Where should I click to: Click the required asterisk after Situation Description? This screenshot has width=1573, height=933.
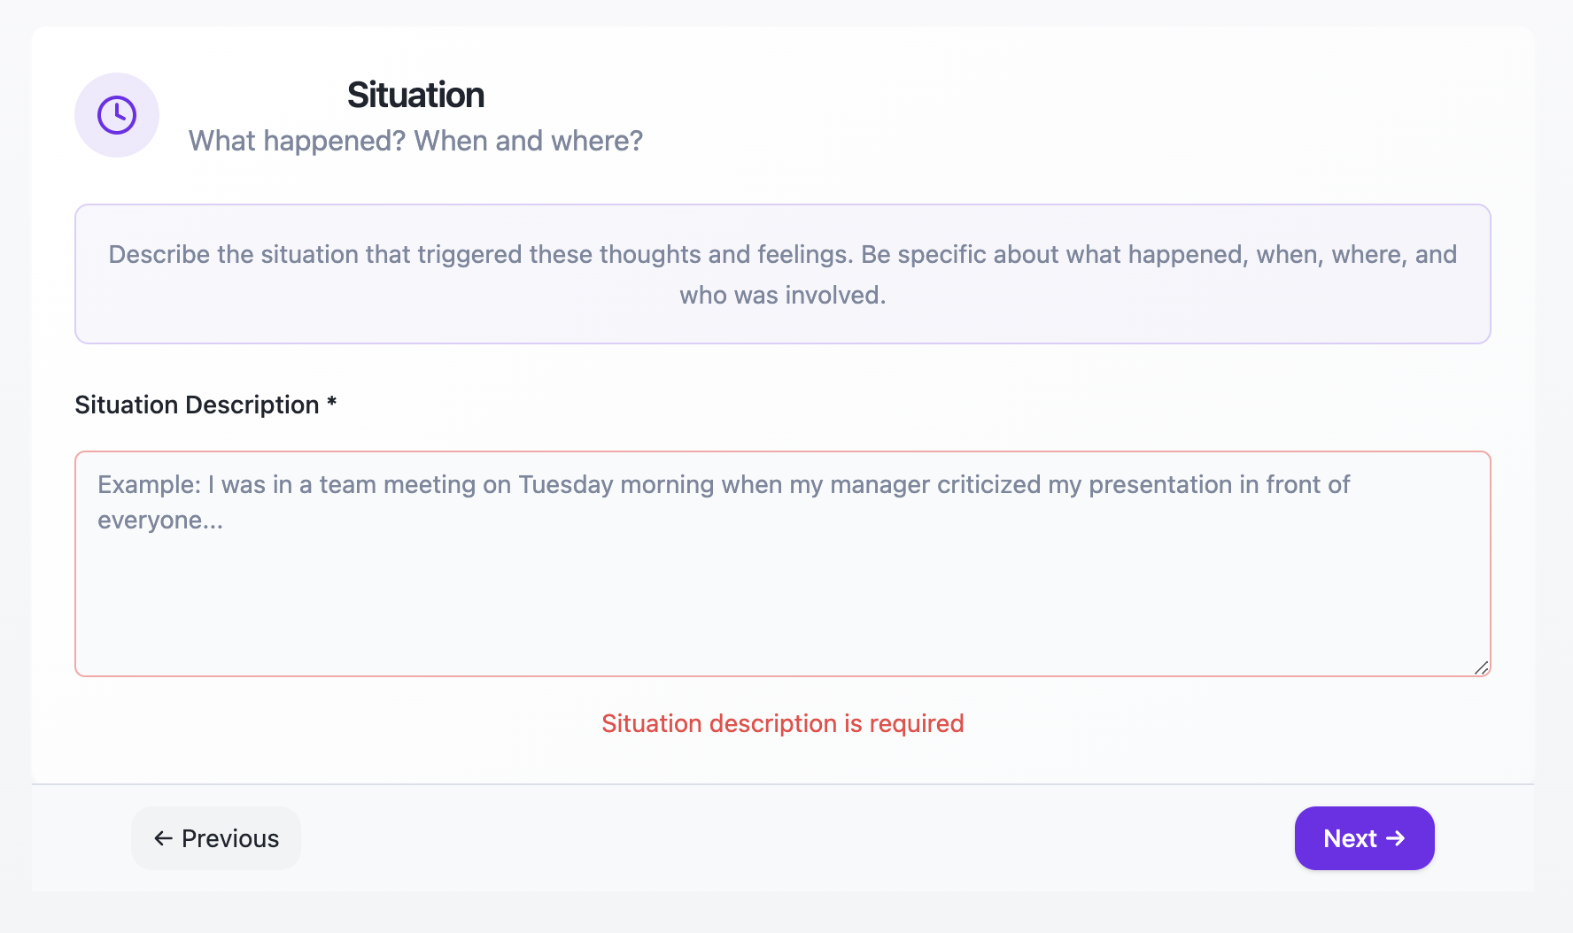click(x=331, y=404)
